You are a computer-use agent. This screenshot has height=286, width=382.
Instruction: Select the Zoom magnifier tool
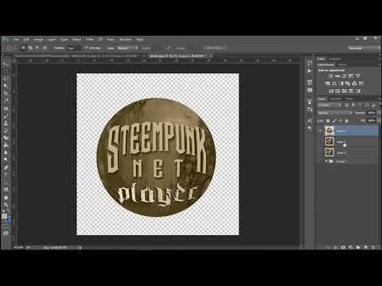click(6, 205)
